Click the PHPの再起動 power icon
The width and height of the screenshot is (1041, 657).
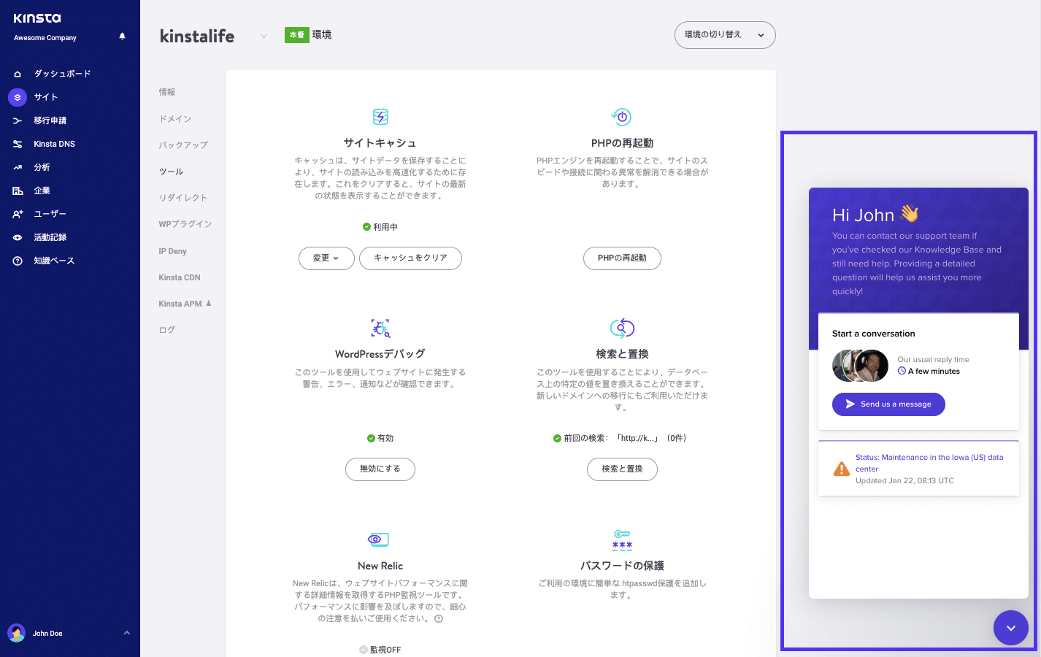tap(622, 116)
